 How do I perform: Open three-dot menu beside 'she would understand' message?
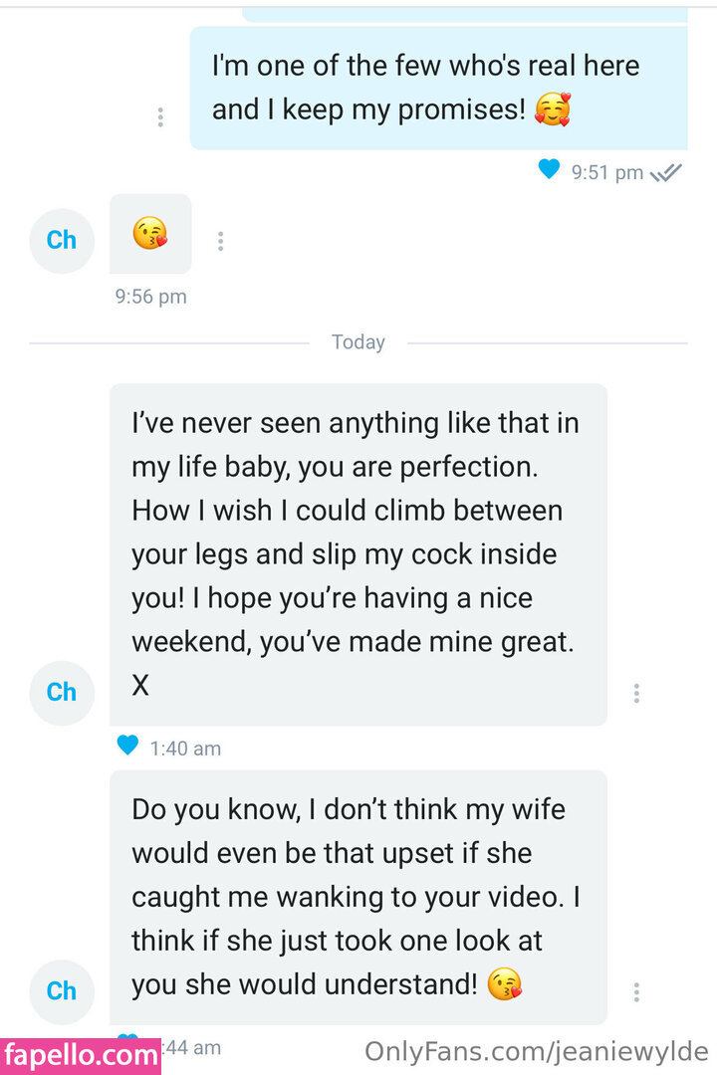[636, 992]
